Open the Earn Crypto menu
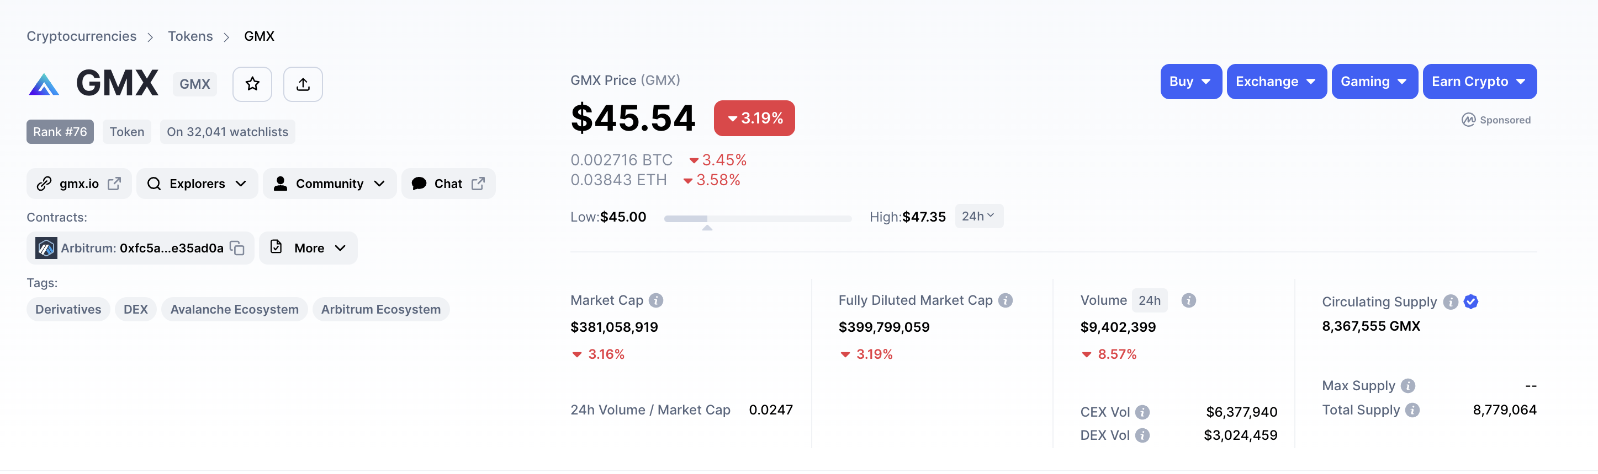 [1478, 82]
